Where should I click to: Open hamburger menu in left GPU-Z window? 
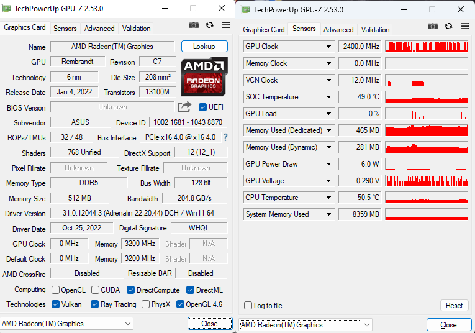pos(225,25)
